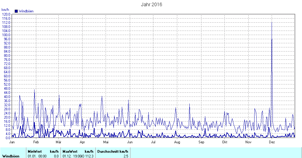Click the blue Windböen legend color square
Screen dimensions: 302x158
16,11
